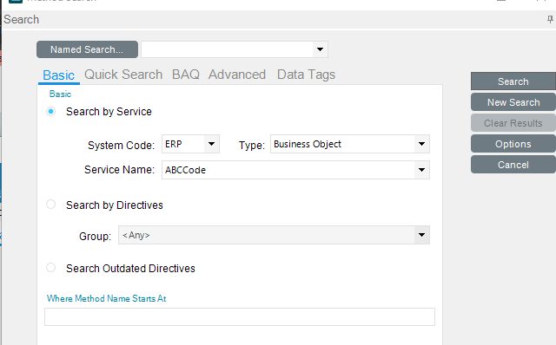
Task: Select Search Outdated Directives radio button
Action: pos(50,268)
